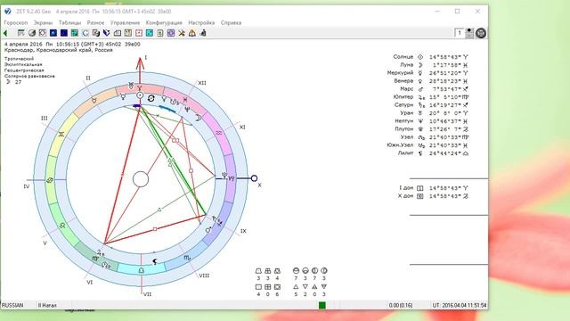This screenshot has height=321, width=570.
Task: Click the grey globe toolbar icon
Action: pyautogui.click(x=32, y=33)
